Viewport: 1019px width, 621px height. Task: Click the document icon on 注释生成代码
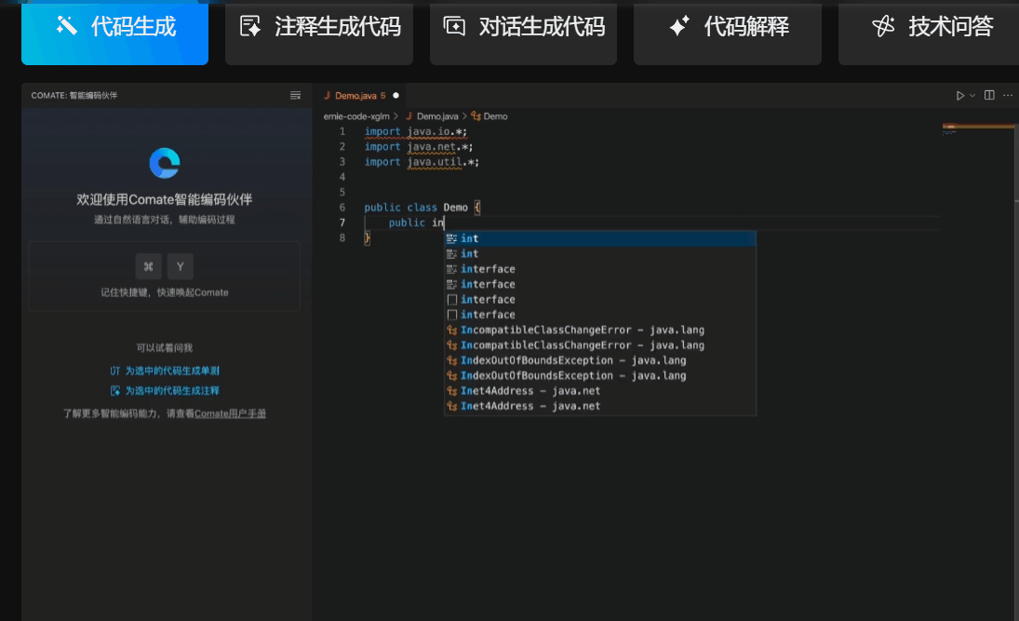tap(250, 26)
